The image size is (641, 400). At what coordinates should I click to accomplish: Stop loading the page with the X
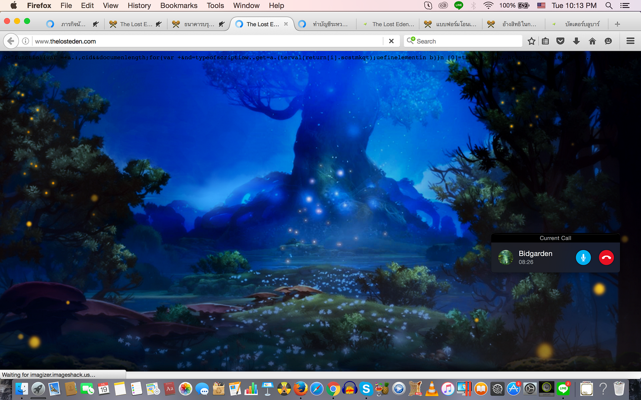[391, 41]
